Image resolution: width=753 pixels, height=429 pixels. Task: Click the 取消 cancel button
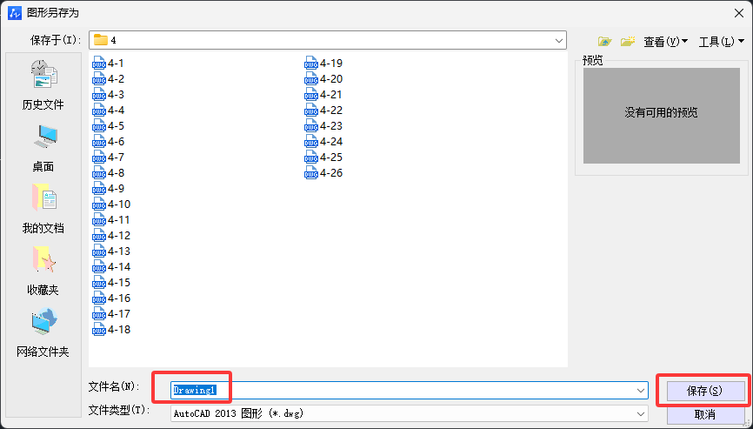coord(706,414)
